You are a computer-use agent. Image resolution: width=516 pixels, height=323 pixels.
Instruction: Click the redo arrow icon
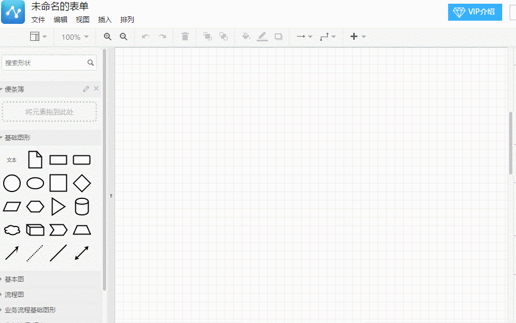(162, 37)
